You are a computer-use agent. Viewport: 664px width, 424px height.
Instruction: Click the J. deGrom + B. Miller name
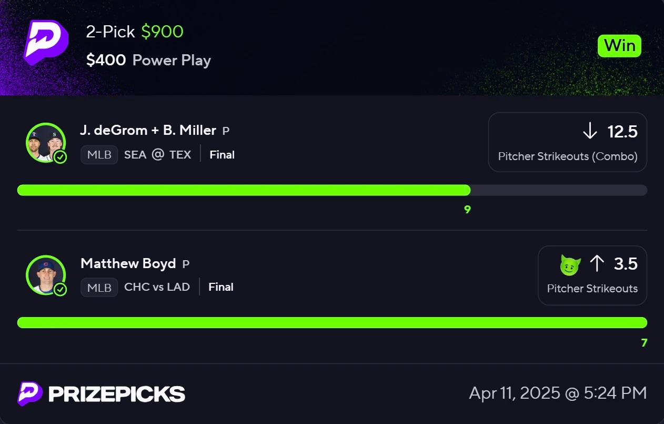148,130
